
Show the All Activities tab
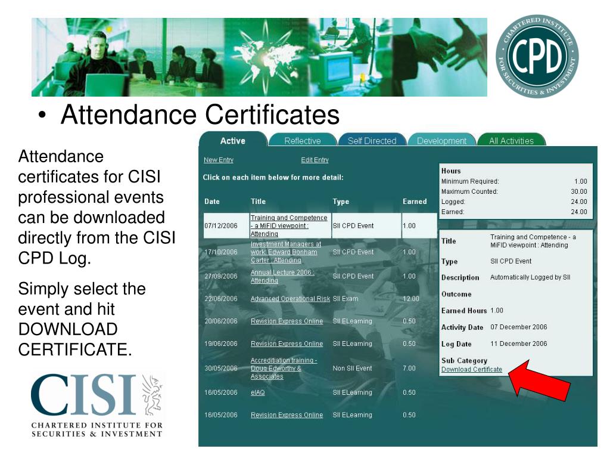(x=511, y=141)
